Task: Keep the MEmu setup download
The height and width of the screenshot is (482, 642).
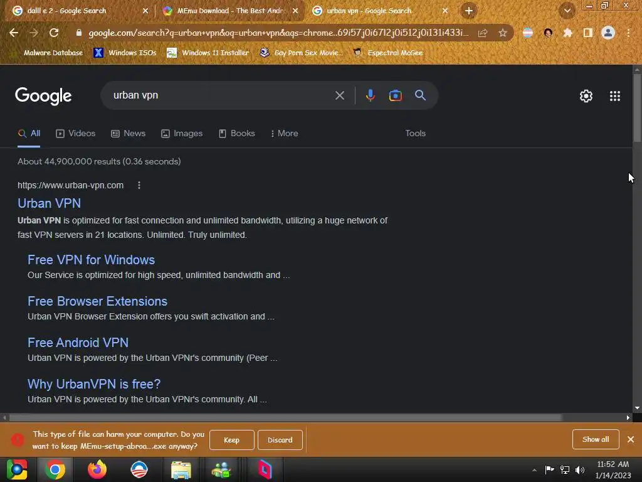Action: coord(232,440)
